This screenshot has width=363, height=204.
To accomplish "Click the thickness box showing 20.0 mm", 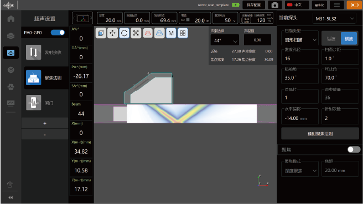I will coord(110,18).
